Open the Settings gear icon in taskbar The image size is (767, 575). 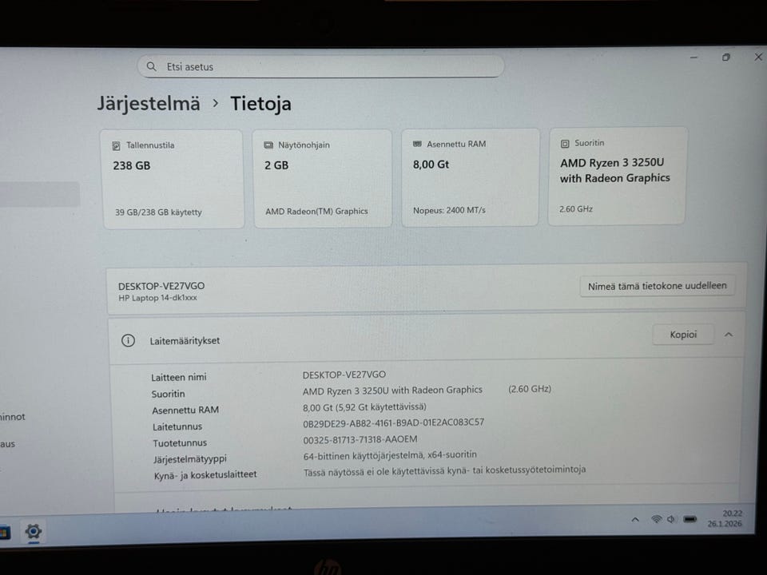coord(34,531)
